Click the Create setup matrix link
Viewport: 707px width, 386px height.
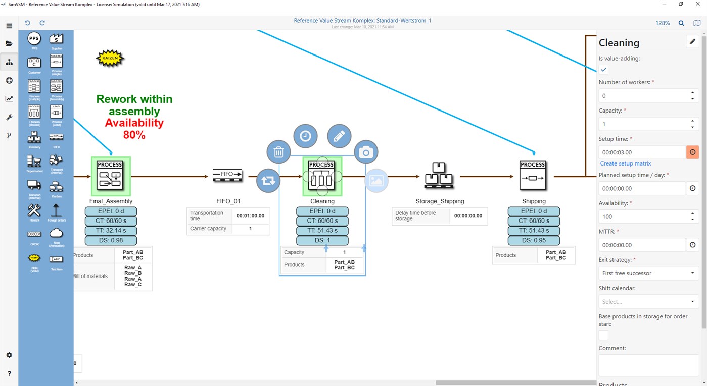pyautogui.click(x=626, y=163)
